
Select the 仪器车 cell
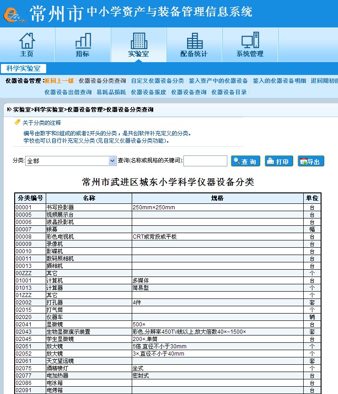click(x=89, y=317)
